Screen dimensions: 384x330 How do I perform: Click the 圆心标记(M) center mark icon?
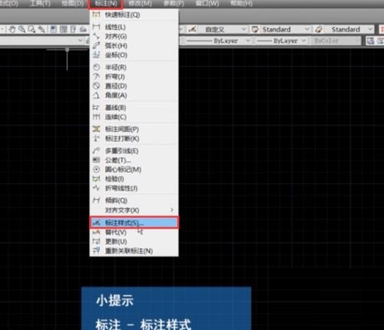pos(96,170)
